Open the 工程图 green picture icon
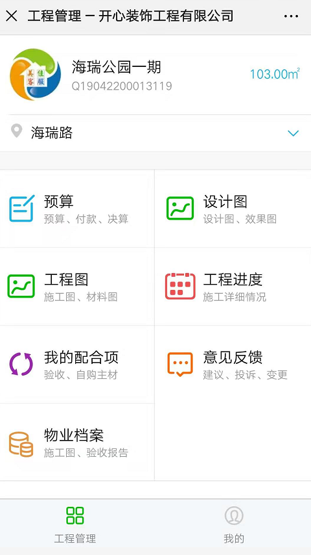Image resolution: width=311 pixels, height=555 pixels. click(21, 286)
